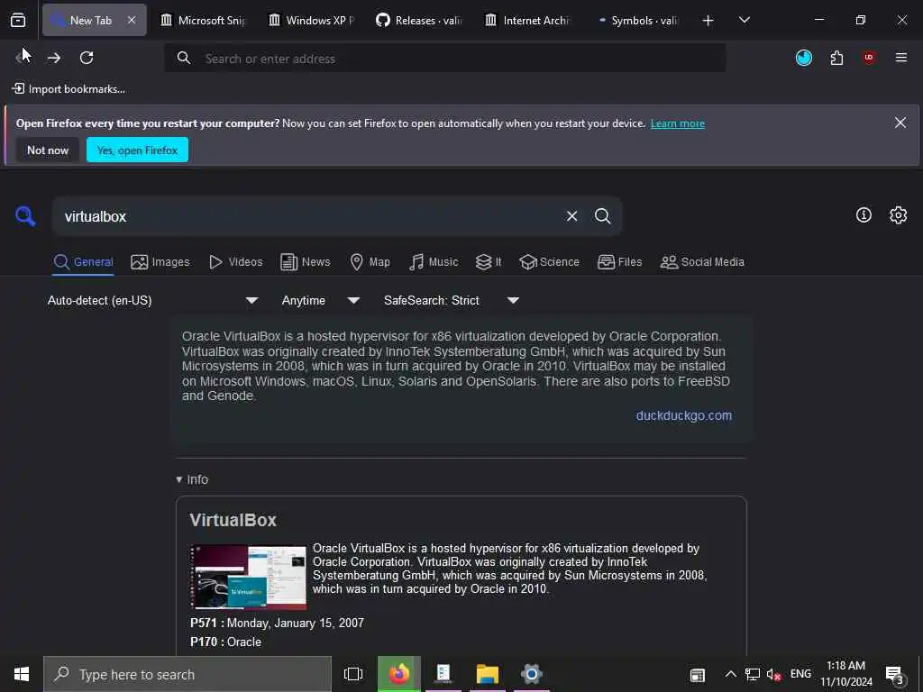Open the search info about icon

click(864, 215)
